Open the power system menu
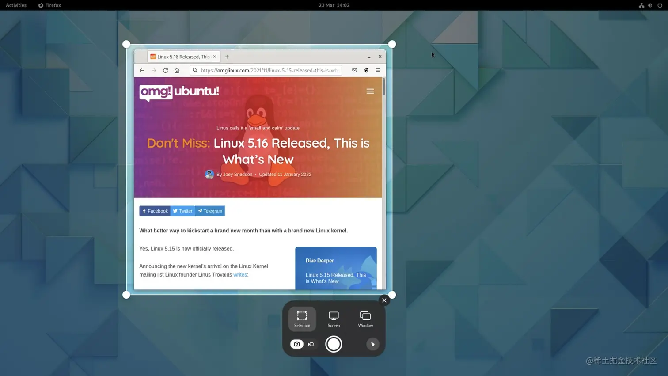 (x=660, y=5)
